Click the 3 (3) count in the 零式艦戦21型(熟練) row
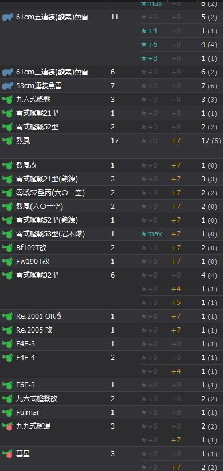 (x=209, y=179)
